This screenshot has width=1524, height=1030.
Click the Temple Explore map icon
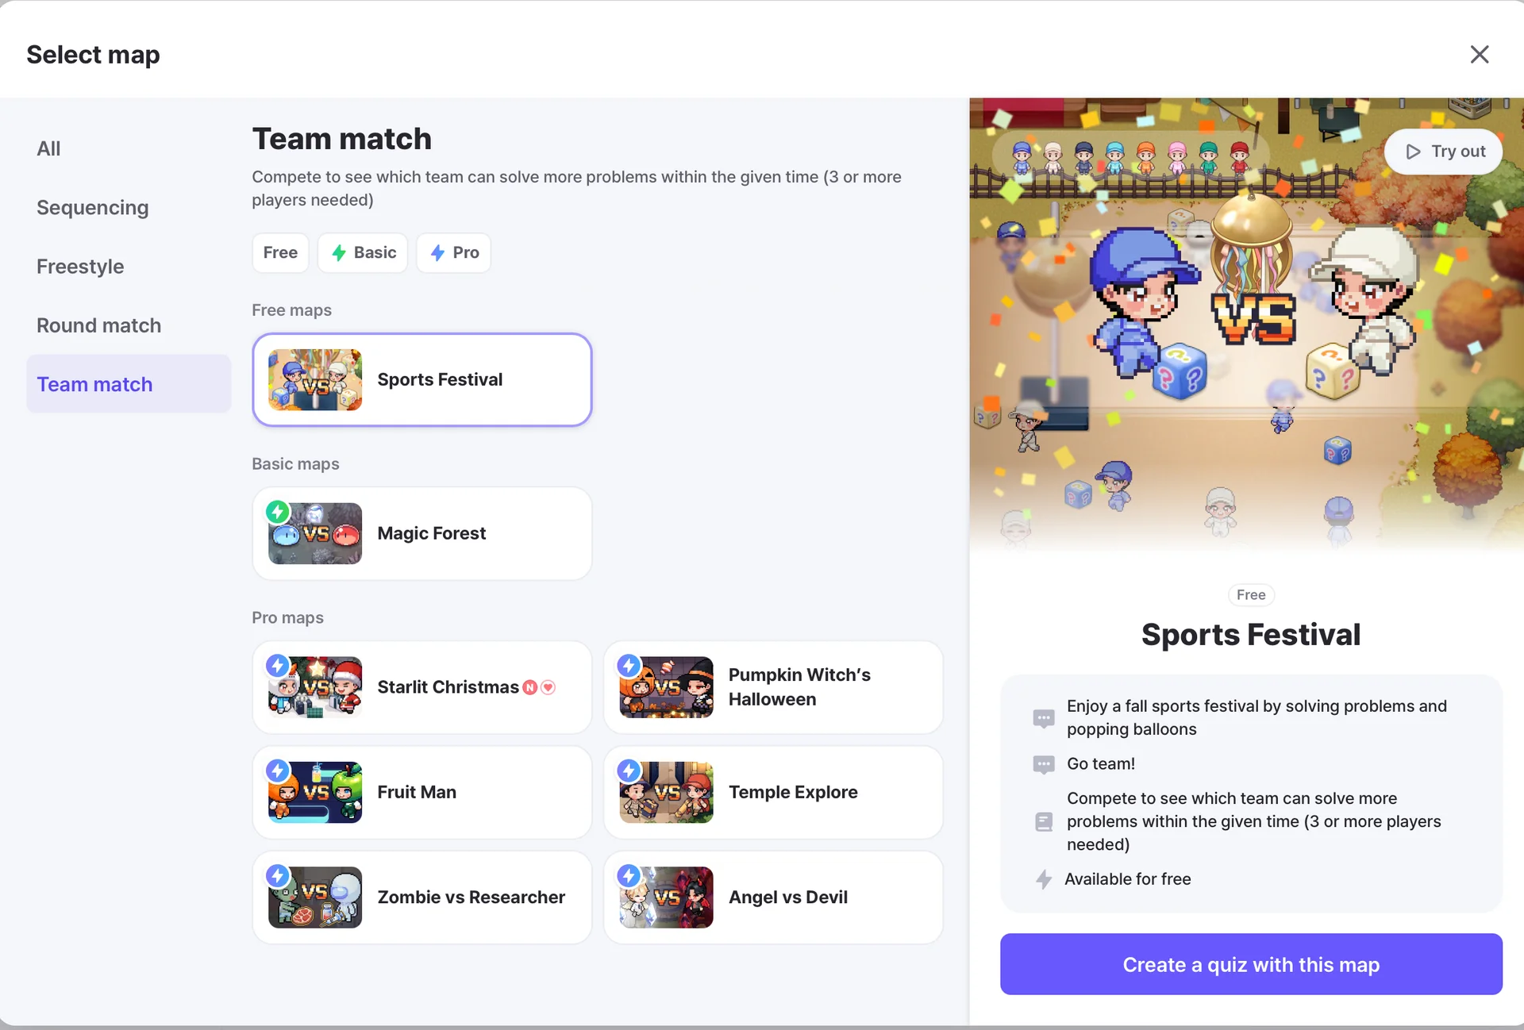click(x=666, y=792)
